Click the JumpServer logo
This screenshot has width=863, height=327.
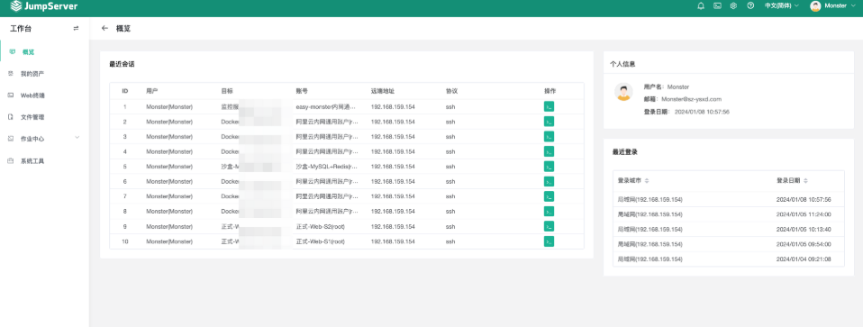(x=44, y=6)
